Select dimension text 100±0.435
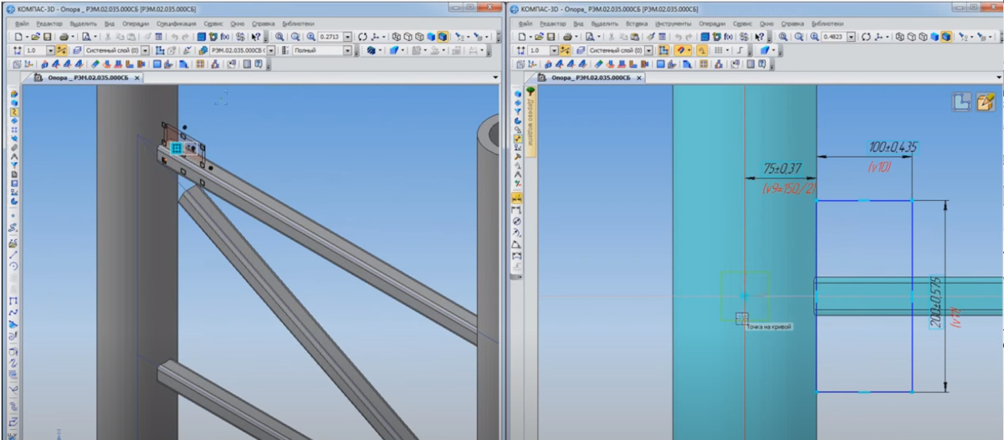 893,147
